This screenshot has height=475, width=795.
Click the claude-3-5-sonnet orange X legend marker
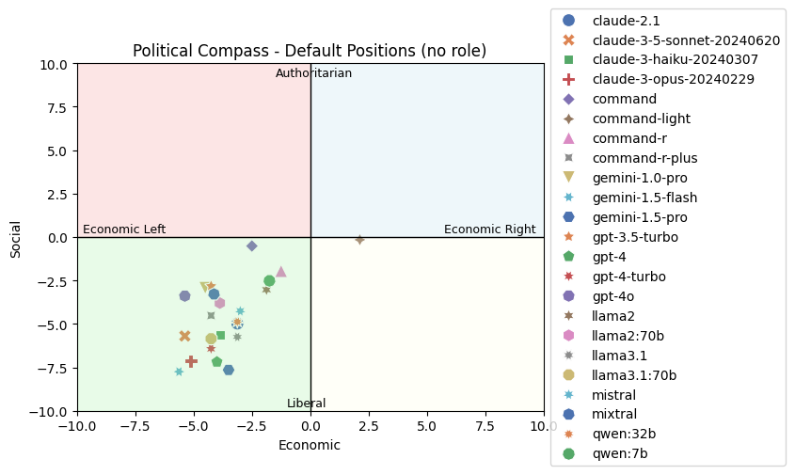coord(568,40)
